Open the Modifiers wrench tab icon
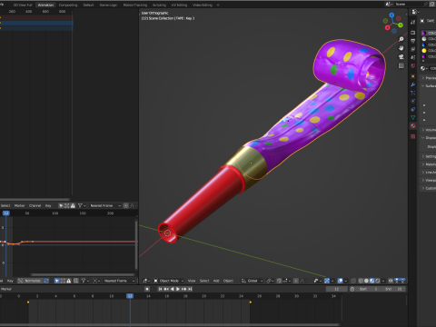This screenshot has height=327, width=436. [x=413, y=84]
